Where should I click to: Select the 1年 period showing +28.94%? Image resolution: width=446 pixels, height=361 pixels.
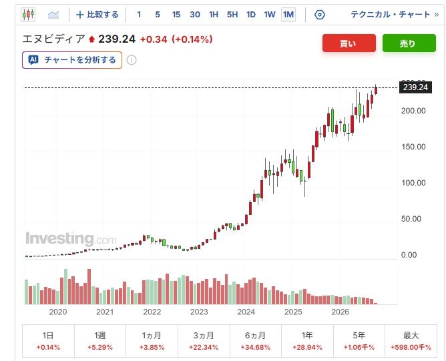(307, 341)
